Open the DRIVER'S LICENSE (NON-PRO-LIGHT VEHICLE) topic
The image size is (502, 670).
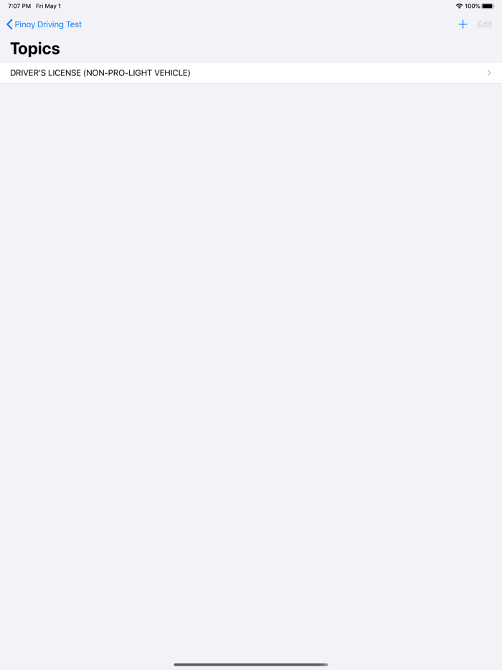251,73
